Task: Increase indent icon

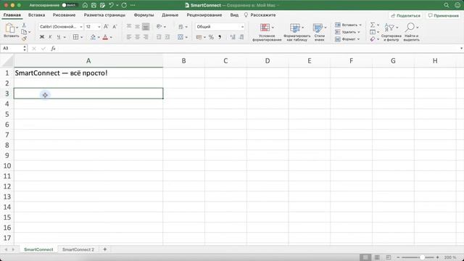Action: click(167, 37)
